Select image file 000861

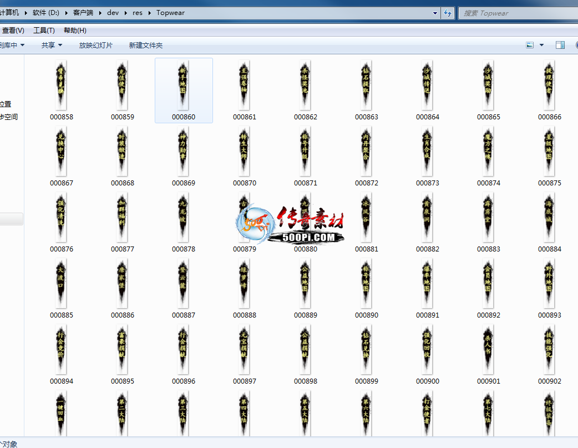pos(244,85)
